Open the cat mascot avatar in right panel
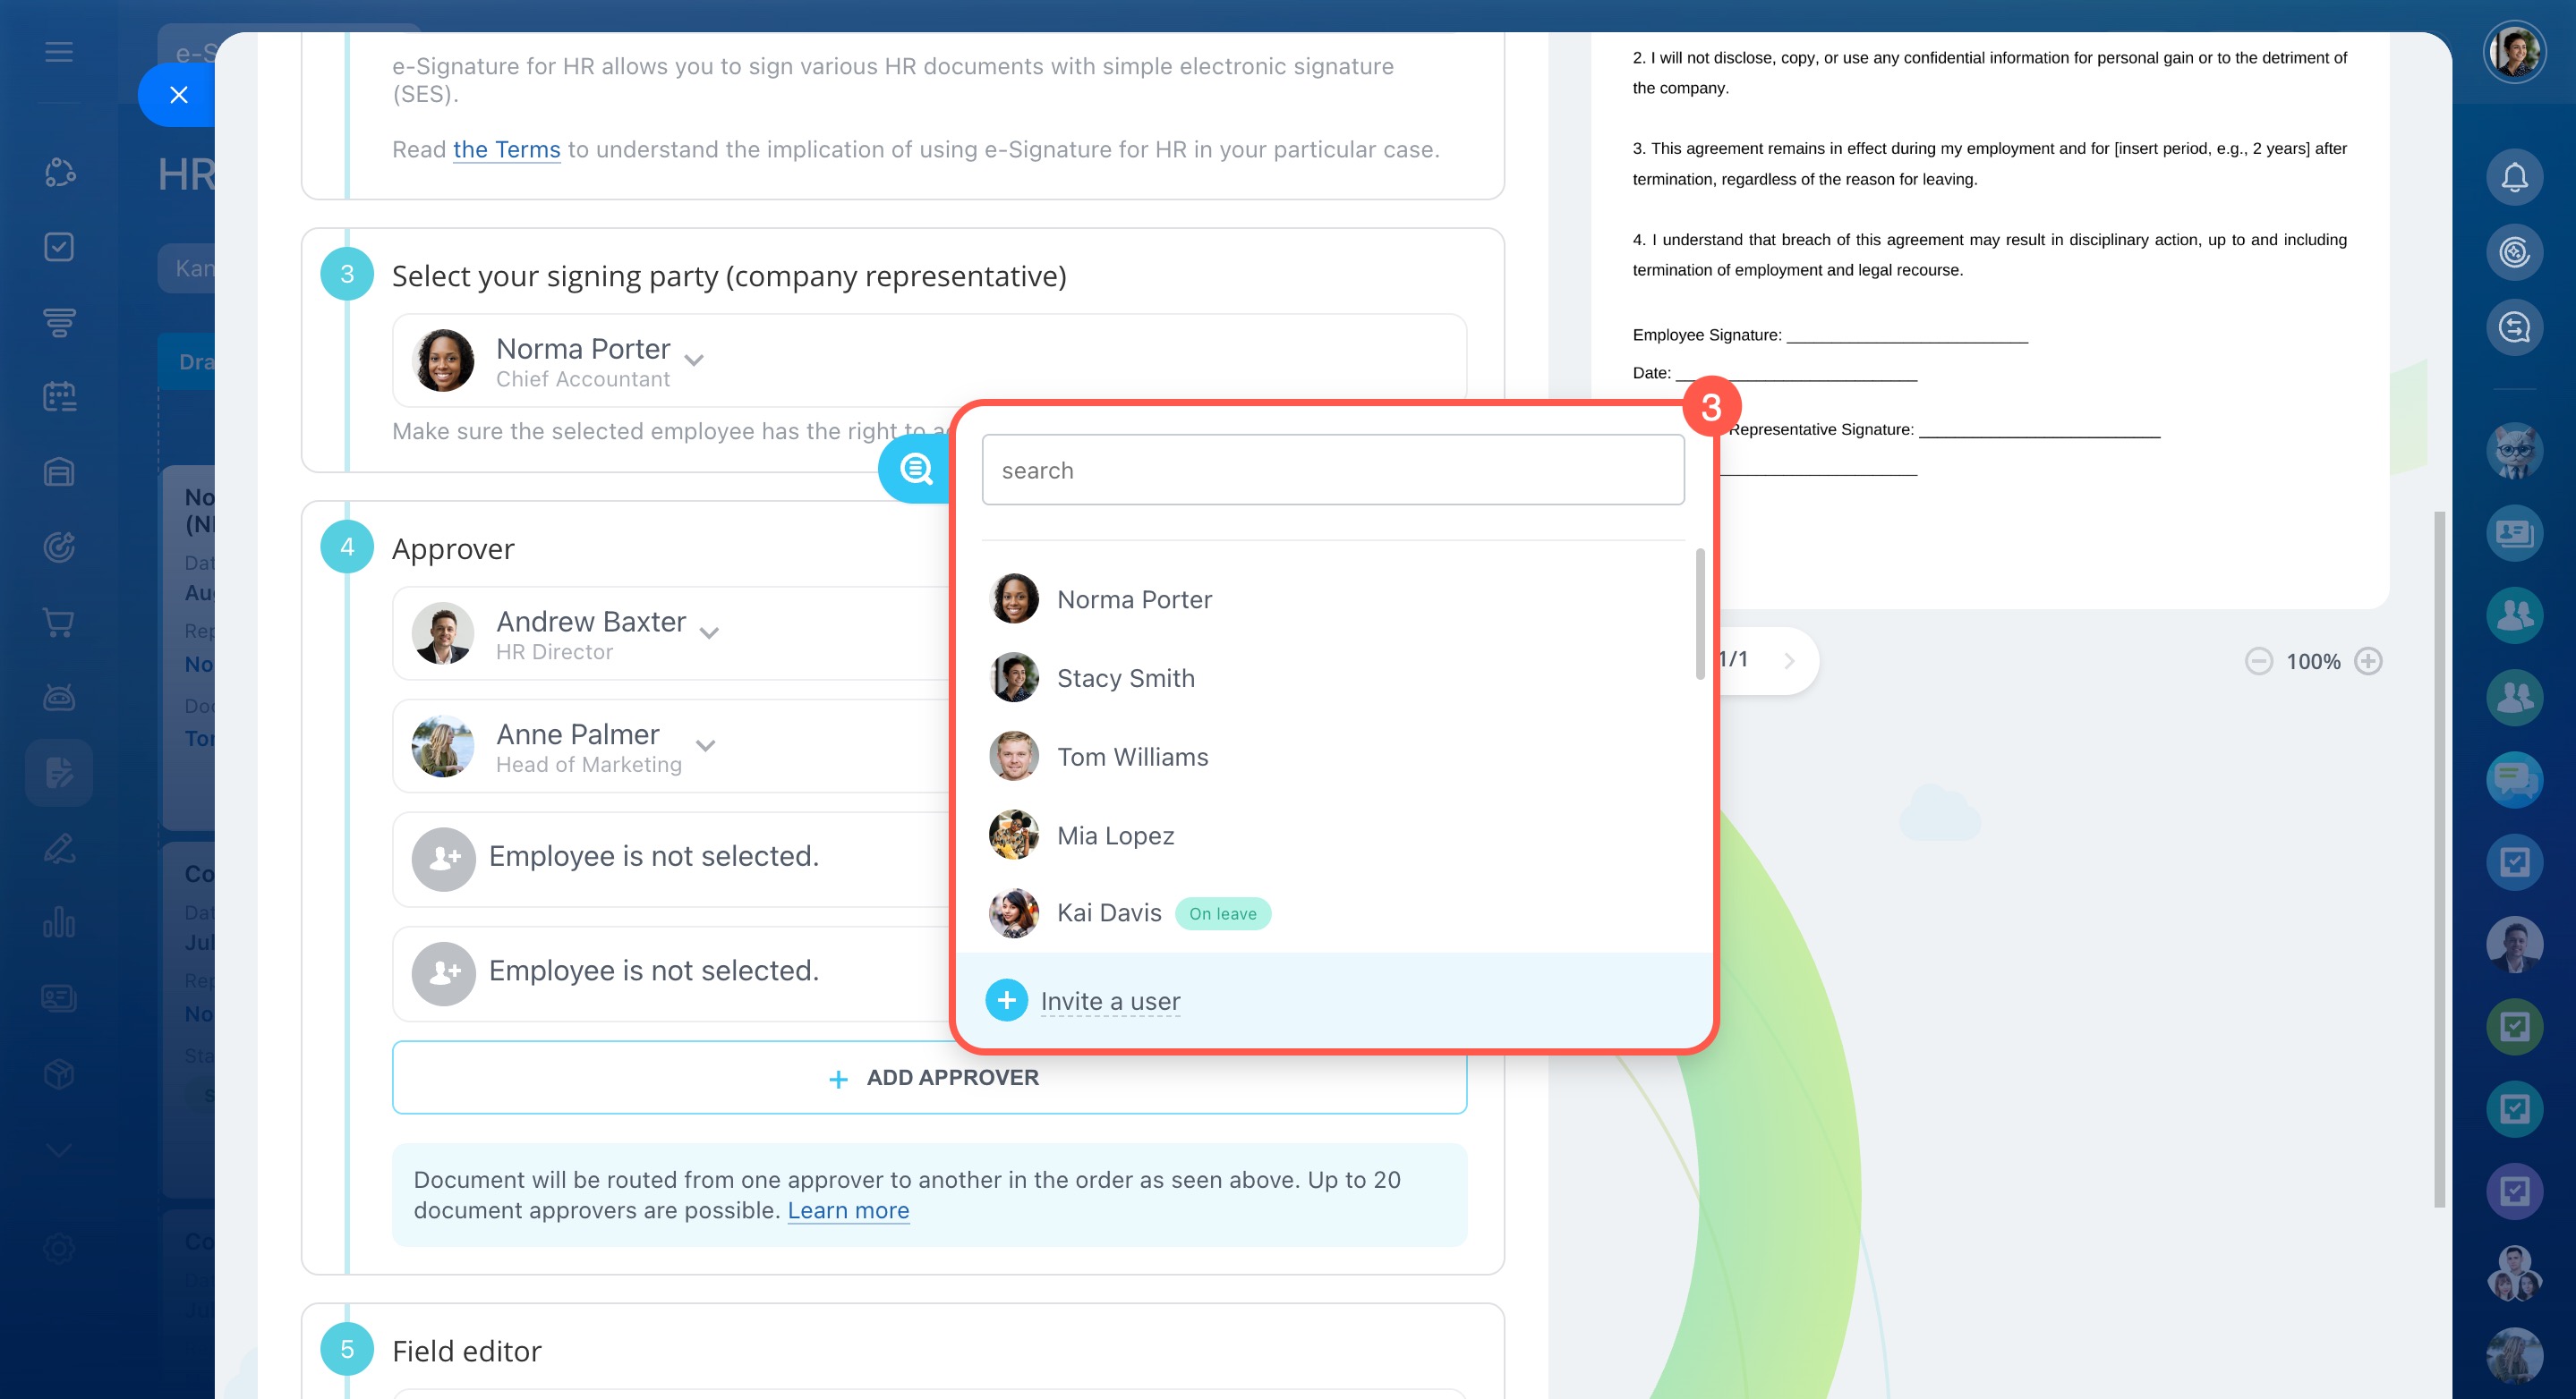This screenshot has width=2576, height=1399. (x=2514, y=451)
